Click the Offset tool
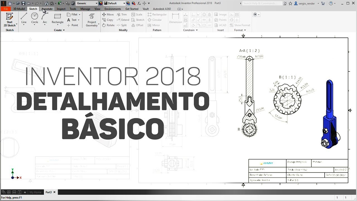 [x=137, y=25]
